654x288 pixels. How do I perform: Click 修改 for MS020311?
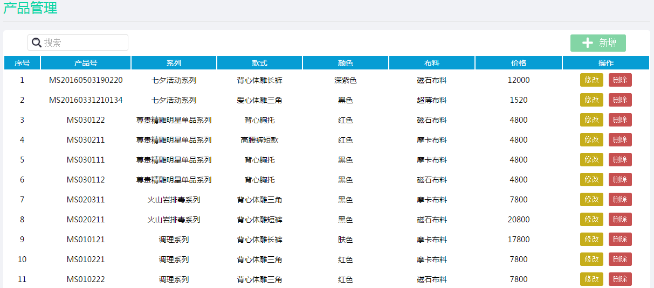point(591,200)
